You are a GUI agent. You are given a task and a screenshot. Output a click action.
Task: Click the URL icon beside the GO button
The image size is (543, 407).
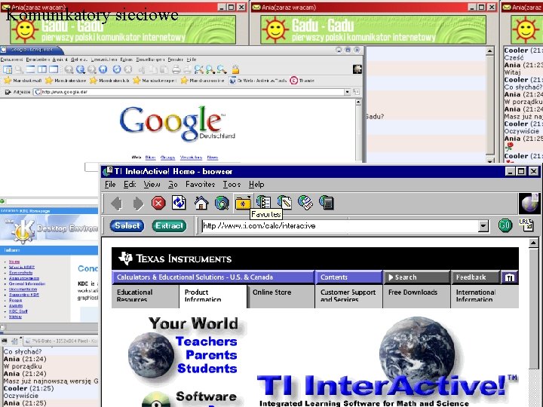coord(526,225)
